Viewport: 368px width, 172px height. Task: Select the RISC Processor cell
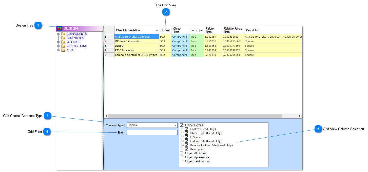tap(137, 50)
